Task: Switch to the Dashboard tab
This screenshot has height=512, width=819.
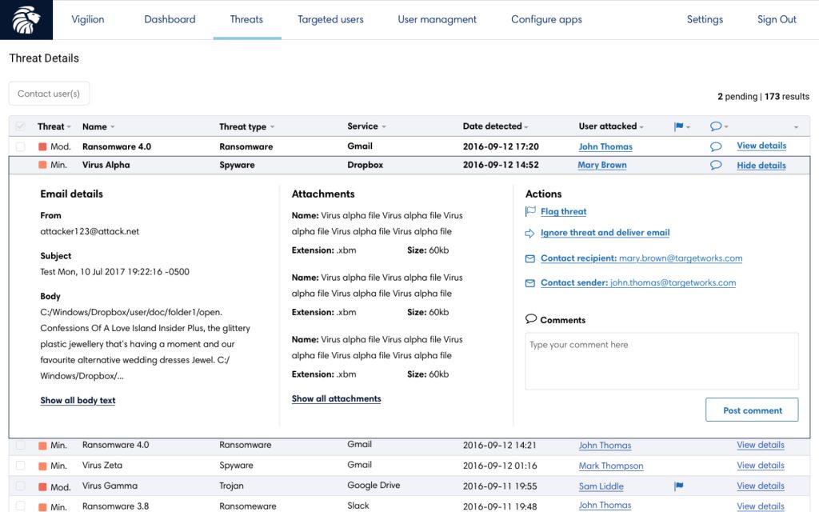Action: pyautogui.click(x=170, y=19)
